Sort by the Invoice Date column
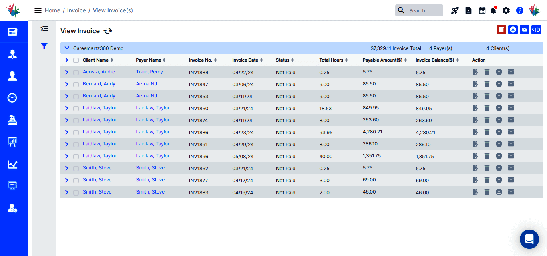Viewport: 547px width, 256px height. [247, 60]
